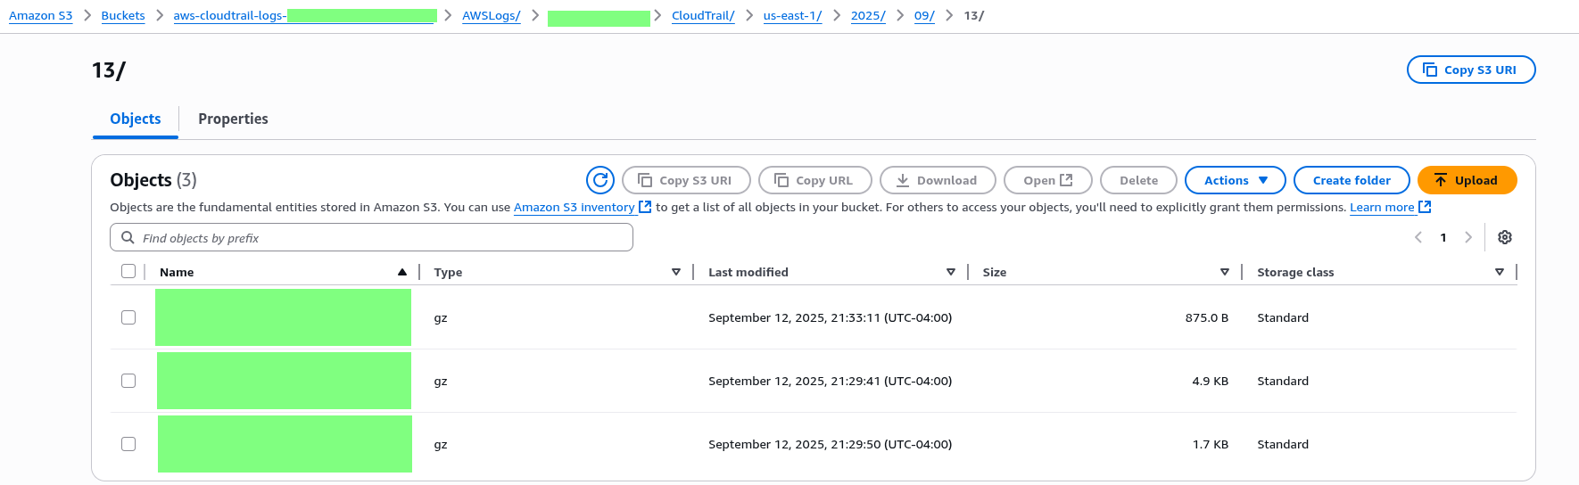Viewport: 1579px width, 485px height.
Task: Go to previous page arrow
Action: pyautogui.click(x=1418, y=237)
